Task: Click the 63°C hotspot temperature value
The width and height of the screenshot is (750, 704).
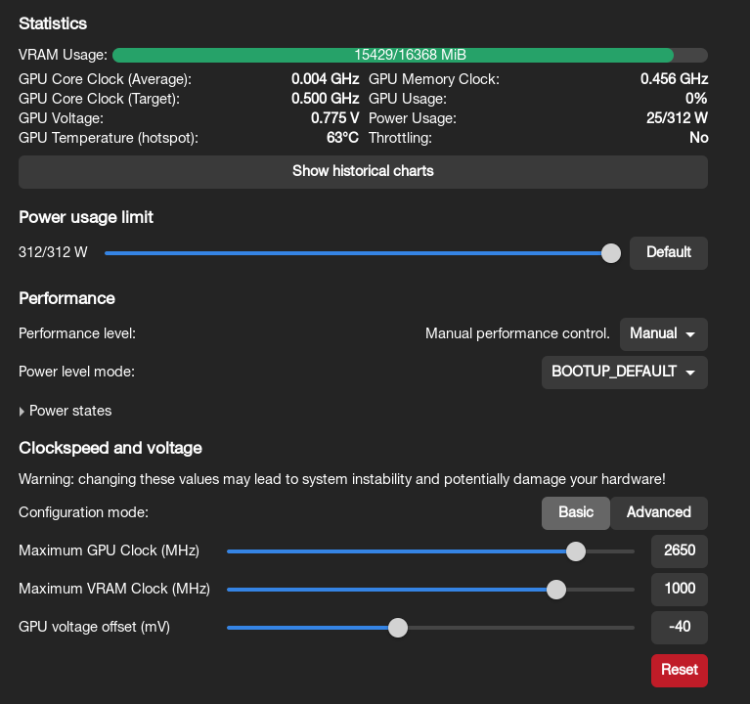Action: pyautogui.click(x=342, y=138)
